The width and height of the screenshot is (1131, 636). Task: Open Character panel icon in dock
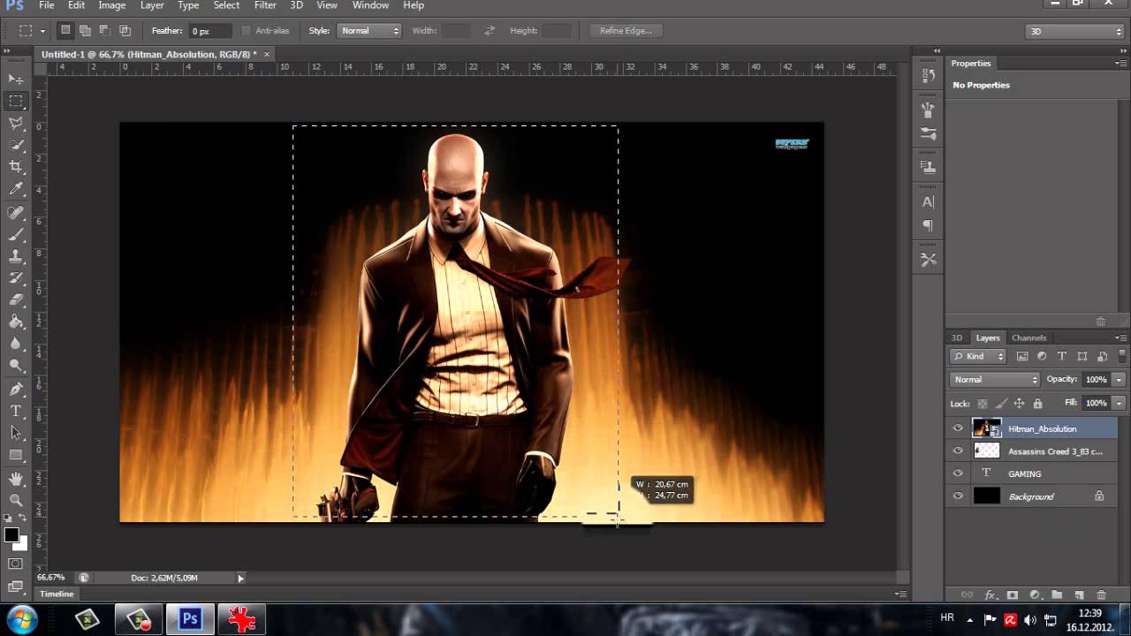tap(928, 202)
